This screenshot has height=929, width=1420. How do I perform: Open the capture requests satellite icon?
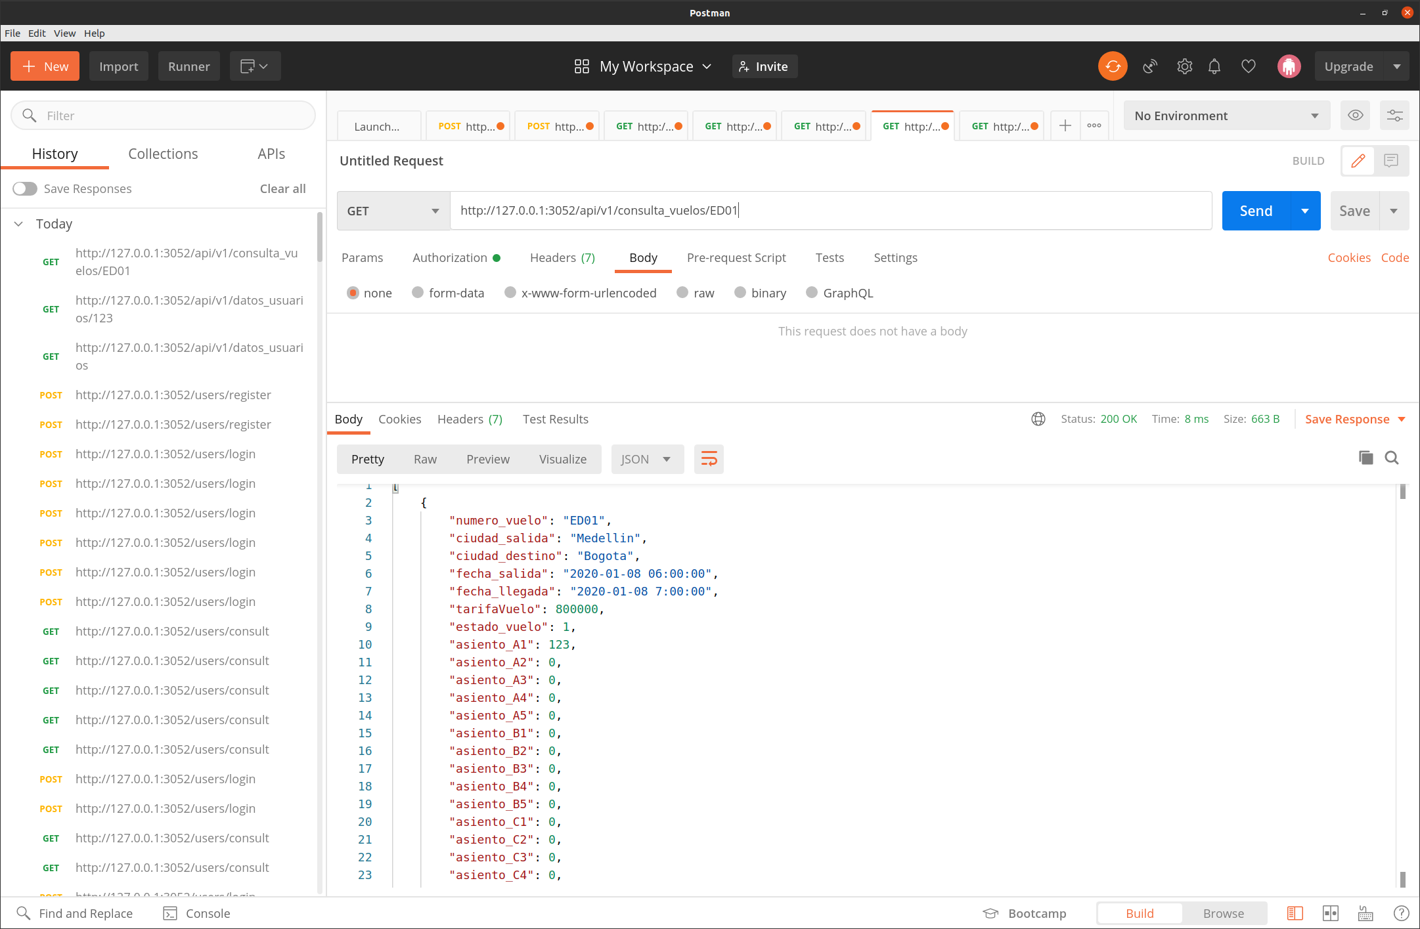pos(1149,66)
